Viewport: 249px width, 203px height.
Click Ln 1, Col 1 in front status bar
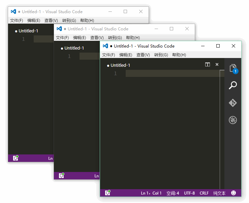point(151,193)
